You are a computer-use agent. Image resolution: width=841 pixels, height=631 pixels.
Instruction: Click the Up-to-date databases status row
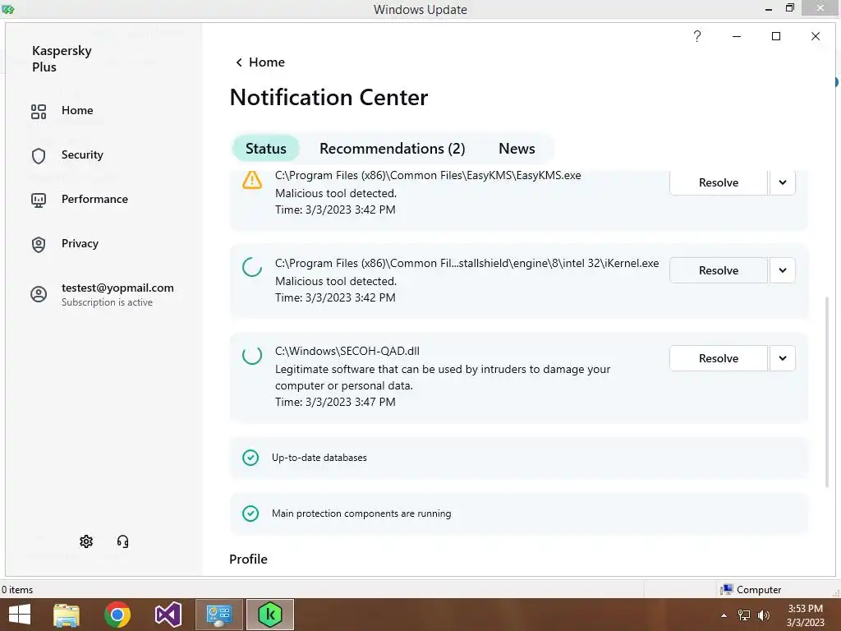(x=519, y=458)
